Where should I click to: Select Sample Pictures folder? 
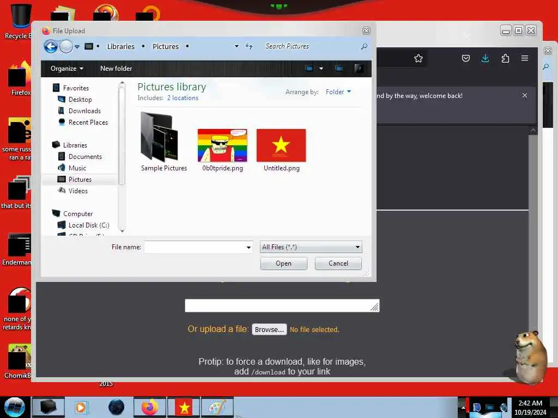(163, 142)
